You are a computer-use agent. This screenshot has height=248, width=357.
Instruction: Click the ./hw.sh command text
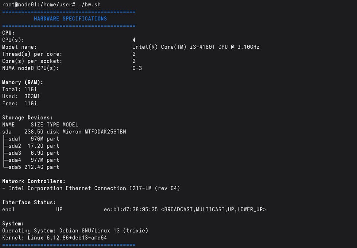[90, 4]
